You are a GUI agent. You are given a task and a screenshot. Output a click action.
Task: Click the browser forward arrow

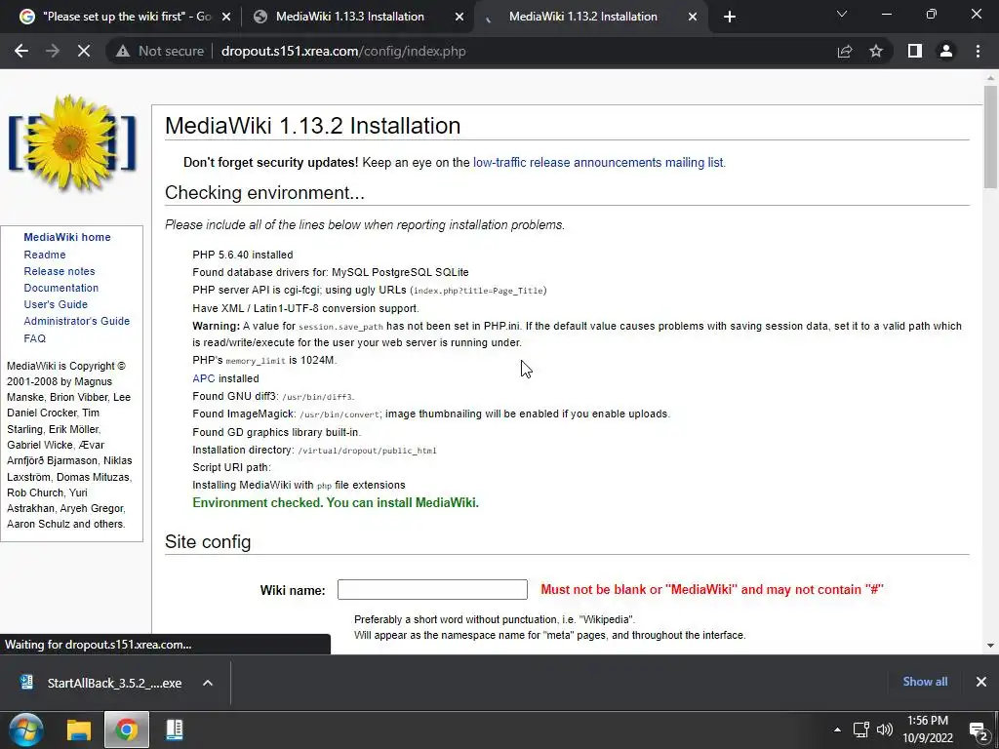53,51
